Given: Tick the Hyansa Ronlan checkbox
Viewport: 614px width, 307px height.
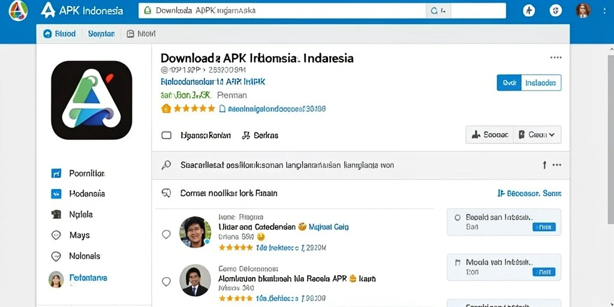Looking at the screenshot, I should pos(167,136).
